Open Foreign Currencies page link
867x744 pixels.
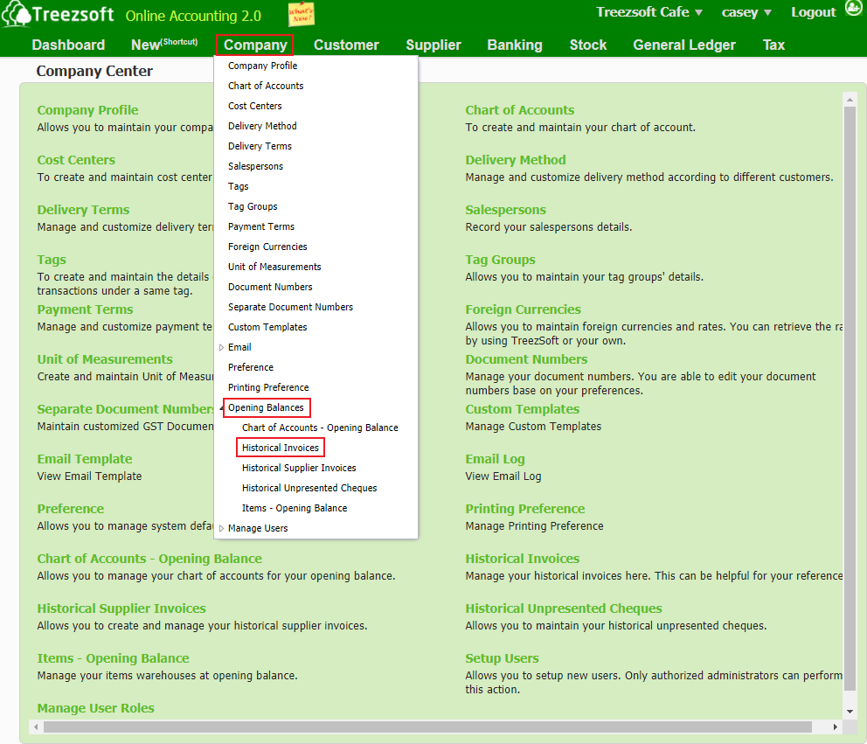(523, 309)
